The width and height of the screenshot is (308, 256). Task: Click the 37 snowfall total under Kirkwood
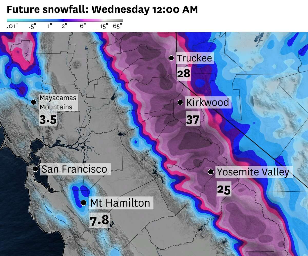coord(193,120)
